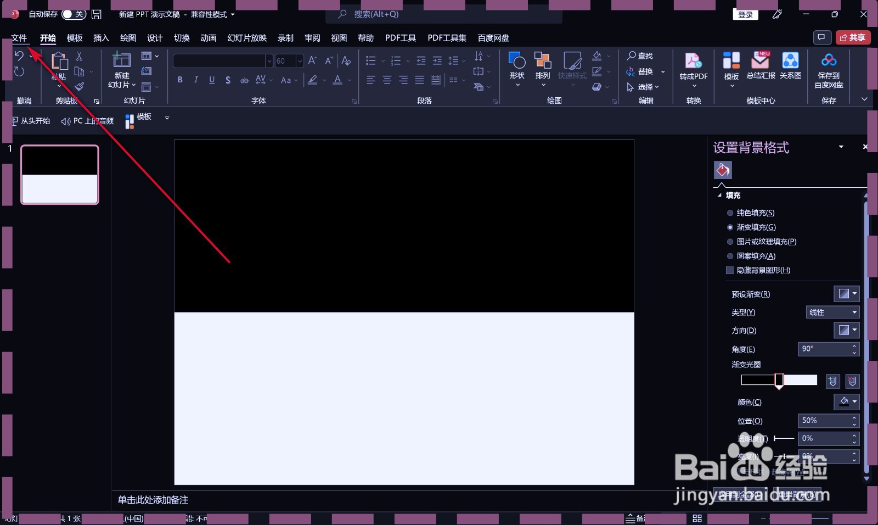
Task: Open format pane options arrow
Action: 841,147
